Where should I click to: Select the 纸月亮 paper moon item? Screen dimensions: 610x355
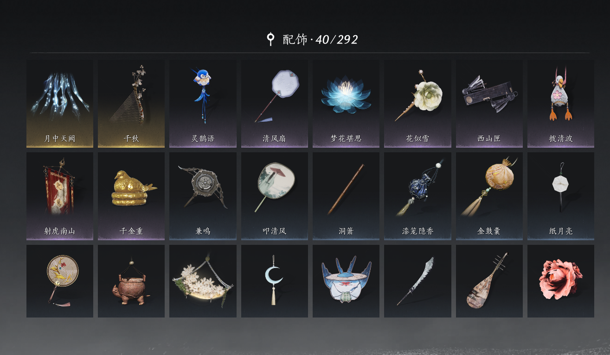561,196
